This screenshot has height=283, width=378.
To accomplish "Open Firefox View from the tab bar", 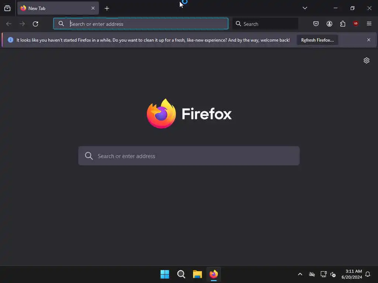I will 7,8.
